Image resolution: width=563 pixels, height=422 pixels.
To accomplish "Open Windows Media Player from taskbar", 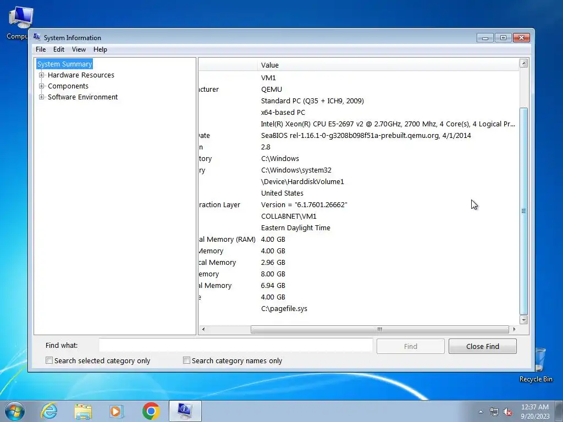I will pyautogui.click(x=117, y=411).
